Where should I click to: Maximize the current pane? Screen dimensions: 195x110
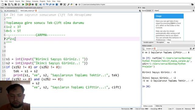click(61, 5)
